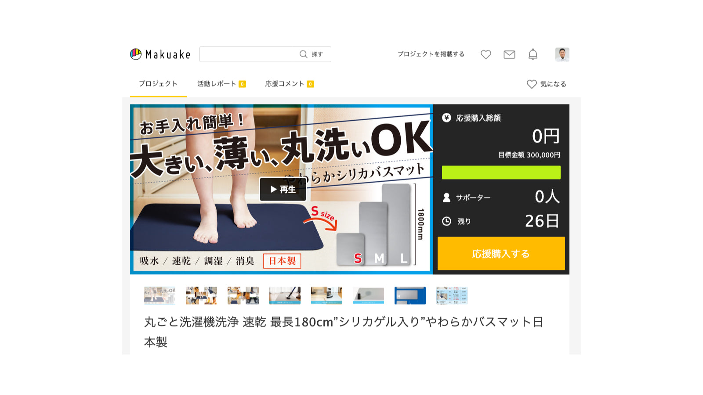Click the 0人 supporter count
Screen dimensions: 703x395
tap(547, 197)
